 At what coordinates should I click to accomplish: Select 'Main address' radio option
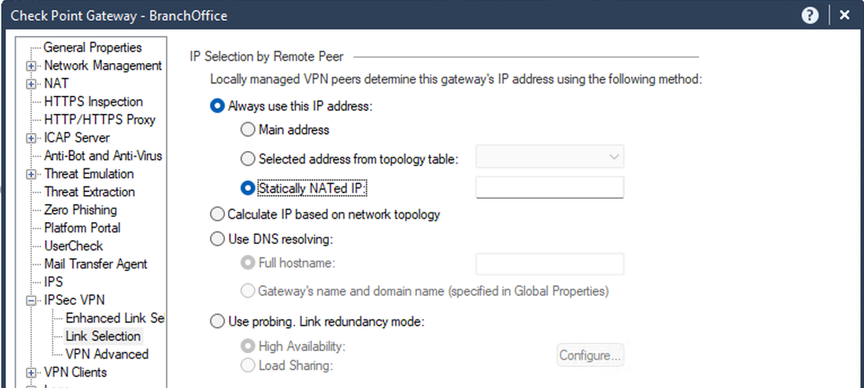pyautogui.click(x=247, y=130)
